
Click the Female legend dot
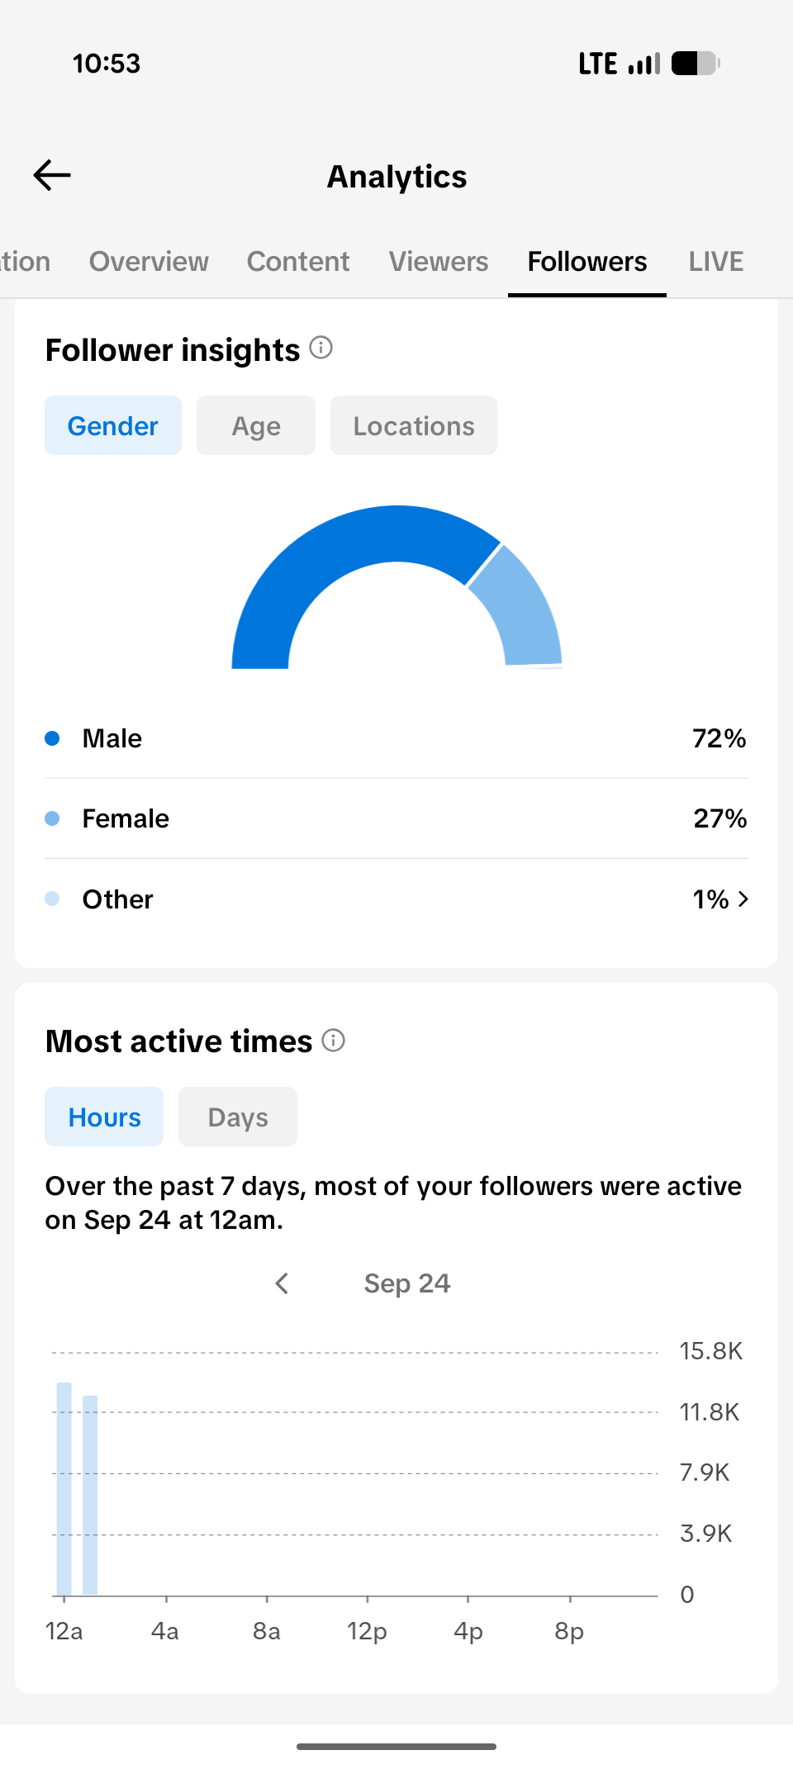52,818
